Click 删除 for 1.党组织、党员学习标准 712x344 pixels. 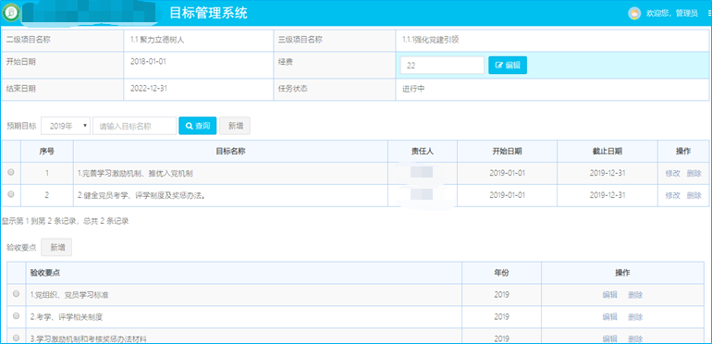click(635, 295)
